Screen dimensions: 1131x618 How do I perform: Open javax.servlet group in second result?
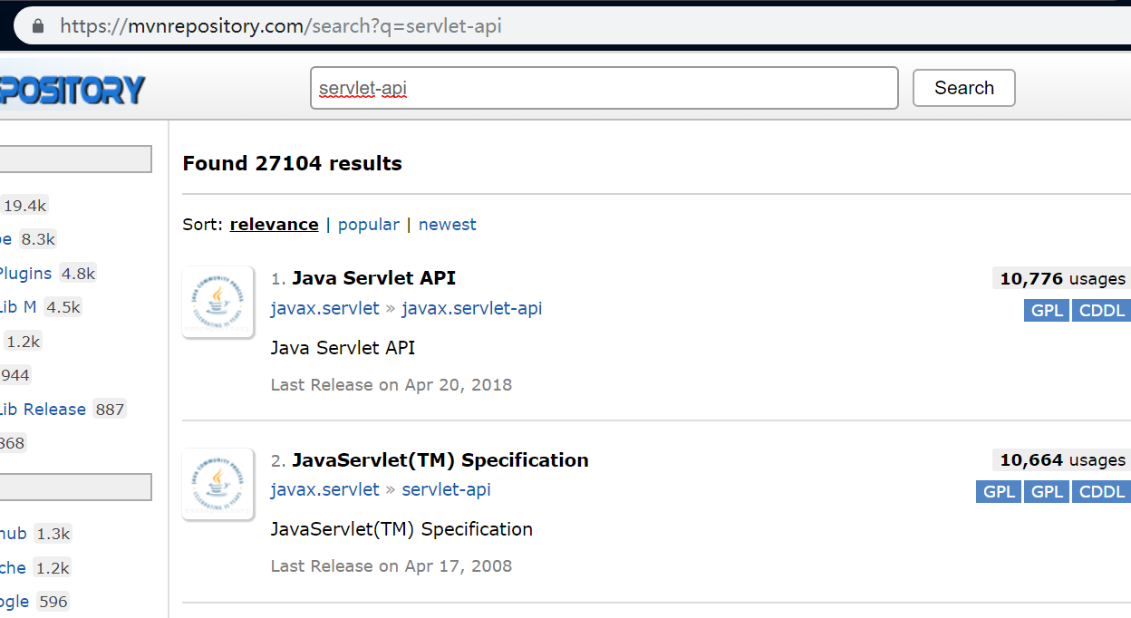point(324,489)
